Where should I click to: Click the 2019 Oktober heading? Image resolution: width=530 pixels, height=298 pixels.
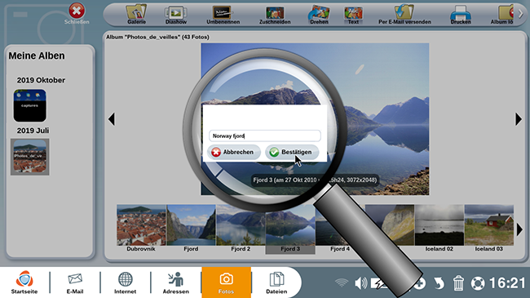click(x=41, y=80)
